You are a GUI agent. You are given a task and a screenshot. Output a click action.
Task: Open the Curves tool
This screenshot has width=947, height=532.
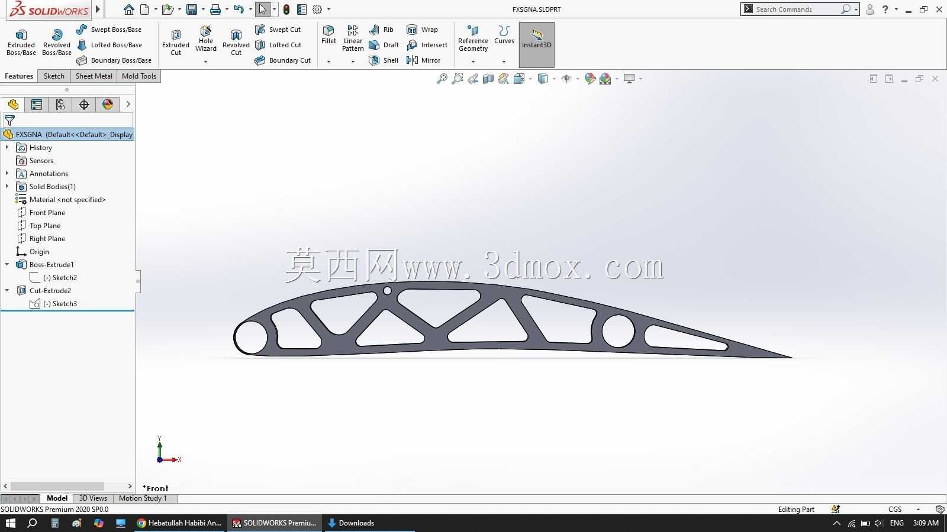(504, 35)
